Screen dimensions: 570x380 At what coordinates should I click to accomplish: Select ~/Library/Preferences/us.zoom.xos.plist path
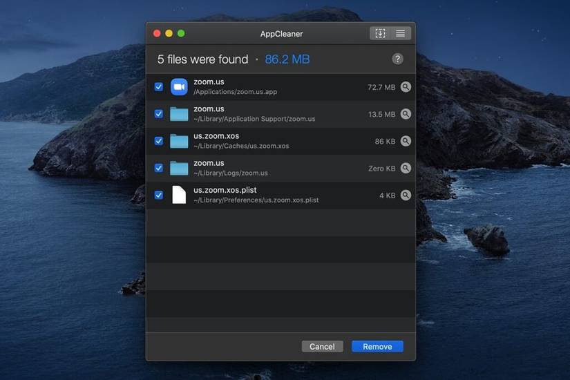(x=256, y=200)
